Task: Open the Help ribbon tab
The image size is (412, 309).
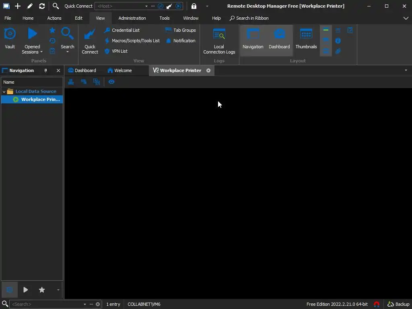Action: tap(216, 18)
